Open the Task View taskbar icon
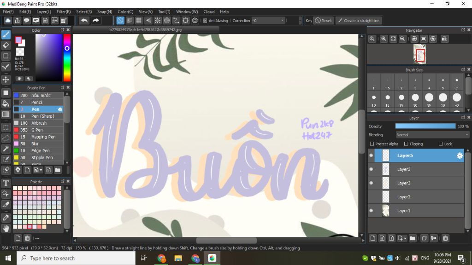 [x=144, y=258]
